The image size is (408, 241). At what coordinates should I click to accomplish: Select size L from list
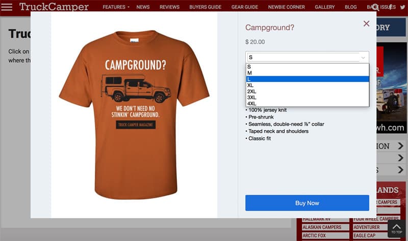pyautogui.click(x=308, y=79)
